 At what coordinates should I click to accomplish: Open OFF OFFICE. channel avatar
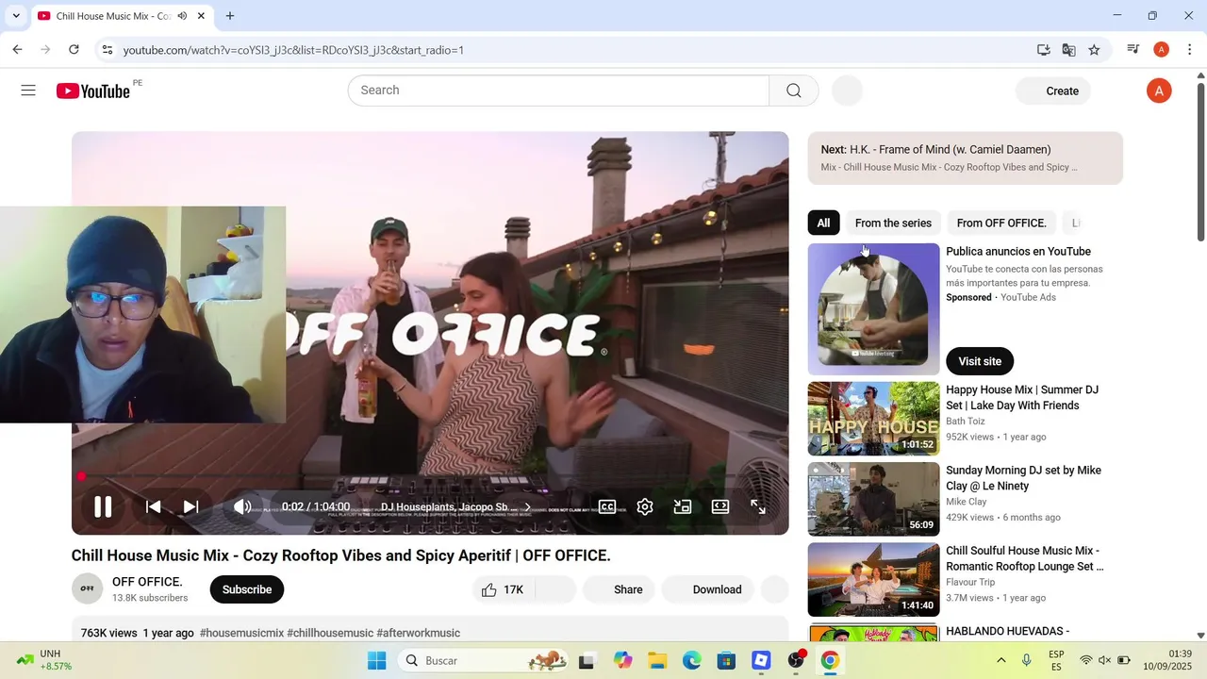88,588
